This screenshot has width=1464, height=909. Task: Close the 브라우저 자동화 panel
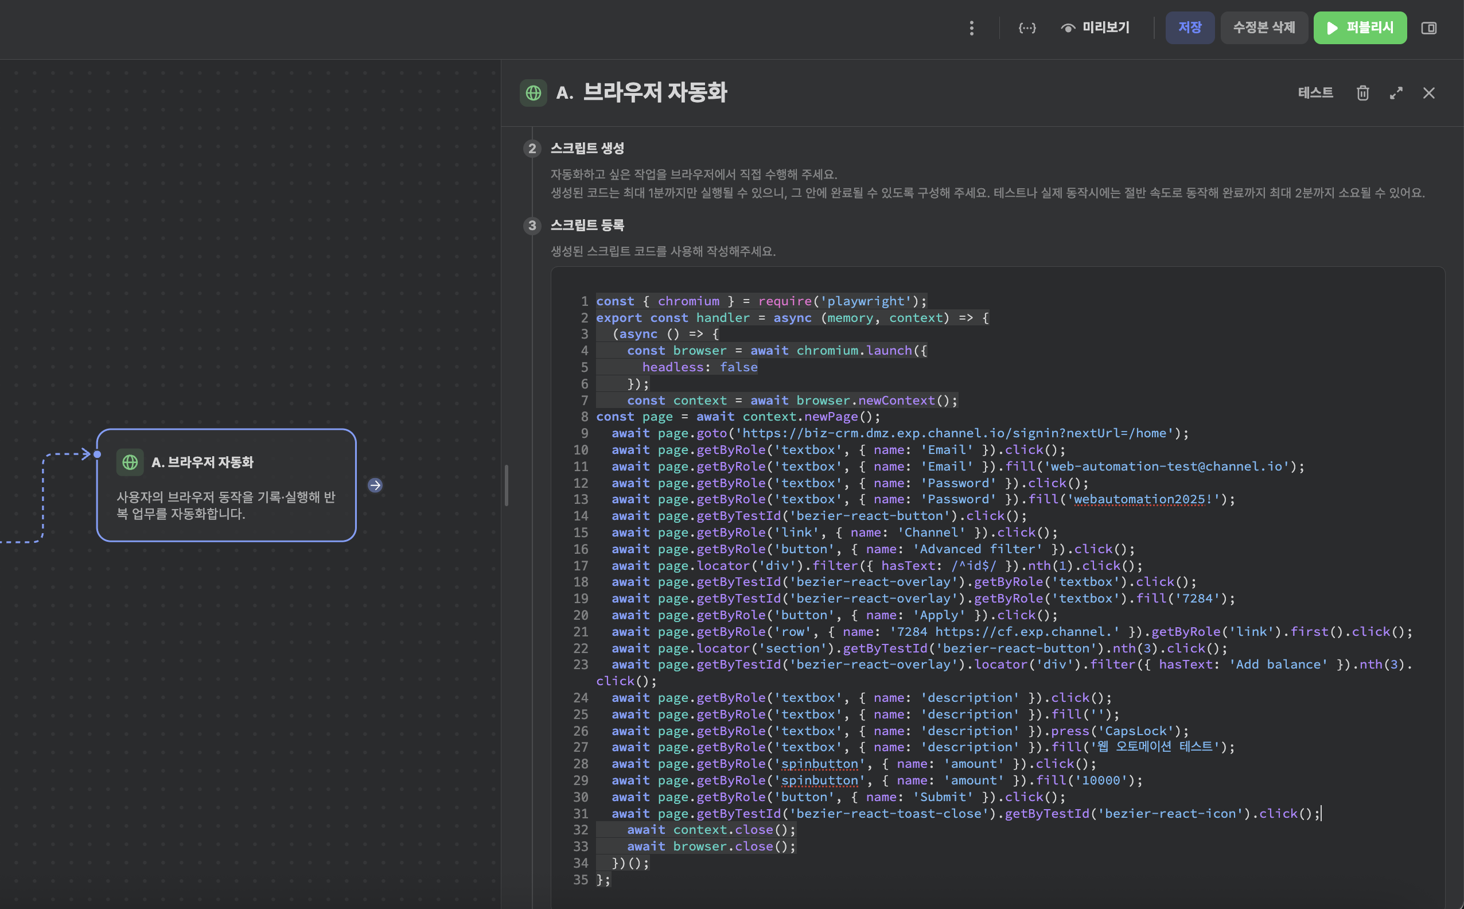(x=1428, y=93)
